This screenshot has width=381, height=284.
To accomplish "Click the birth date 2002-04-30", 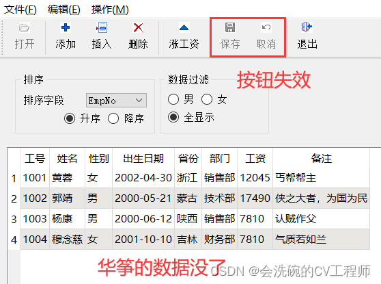I will point(143,178).
